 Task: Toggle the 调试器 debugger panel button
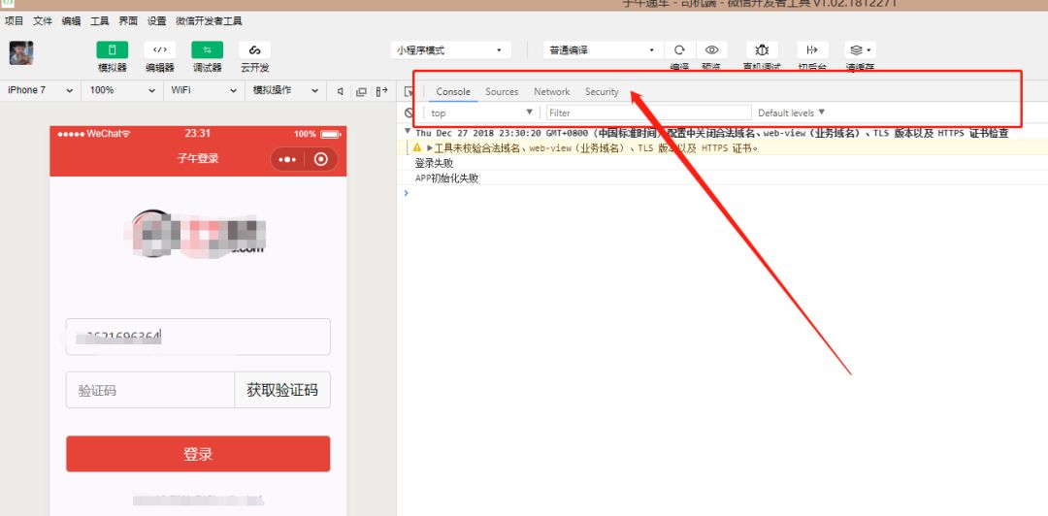pyautogui.click(x=208, y=50)
